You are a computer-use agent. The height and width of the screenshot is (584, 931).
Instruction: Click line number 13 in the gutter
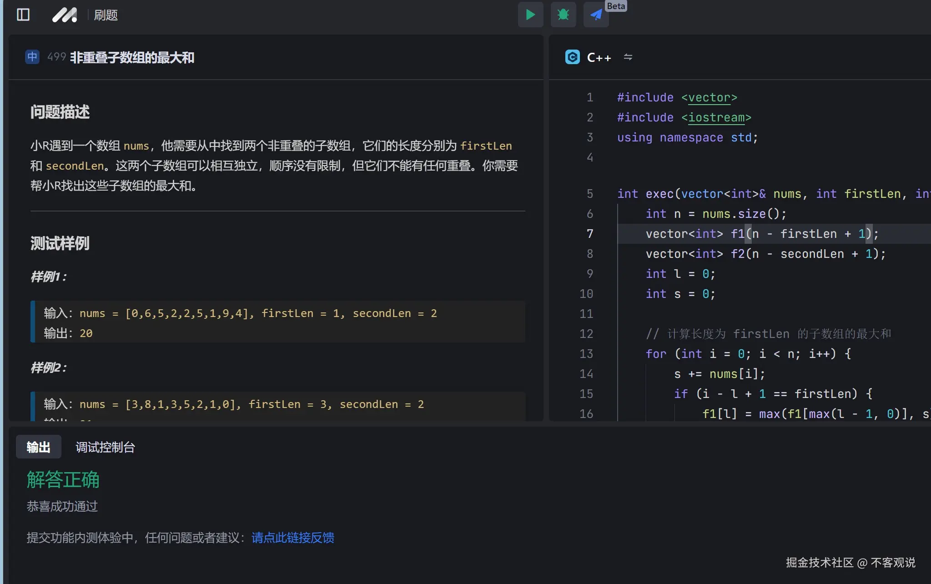tap(586, 354)
